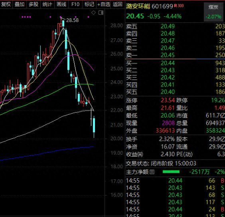
Task: Click stock code 601699
Action: (x=162, y=6)
